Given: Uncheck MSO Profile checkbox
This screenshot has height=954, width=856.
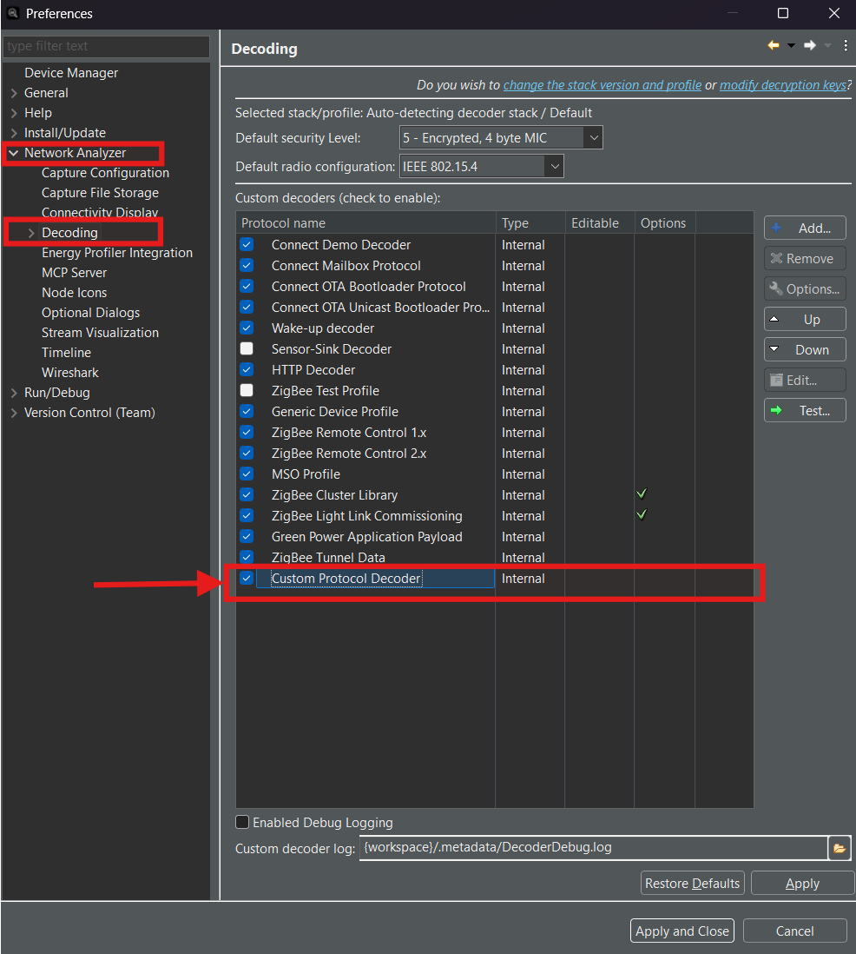Looking at the screenshot, I should pos(247,474).
